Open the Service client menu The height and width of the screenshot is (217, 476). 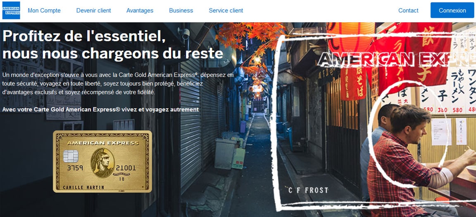226,11
